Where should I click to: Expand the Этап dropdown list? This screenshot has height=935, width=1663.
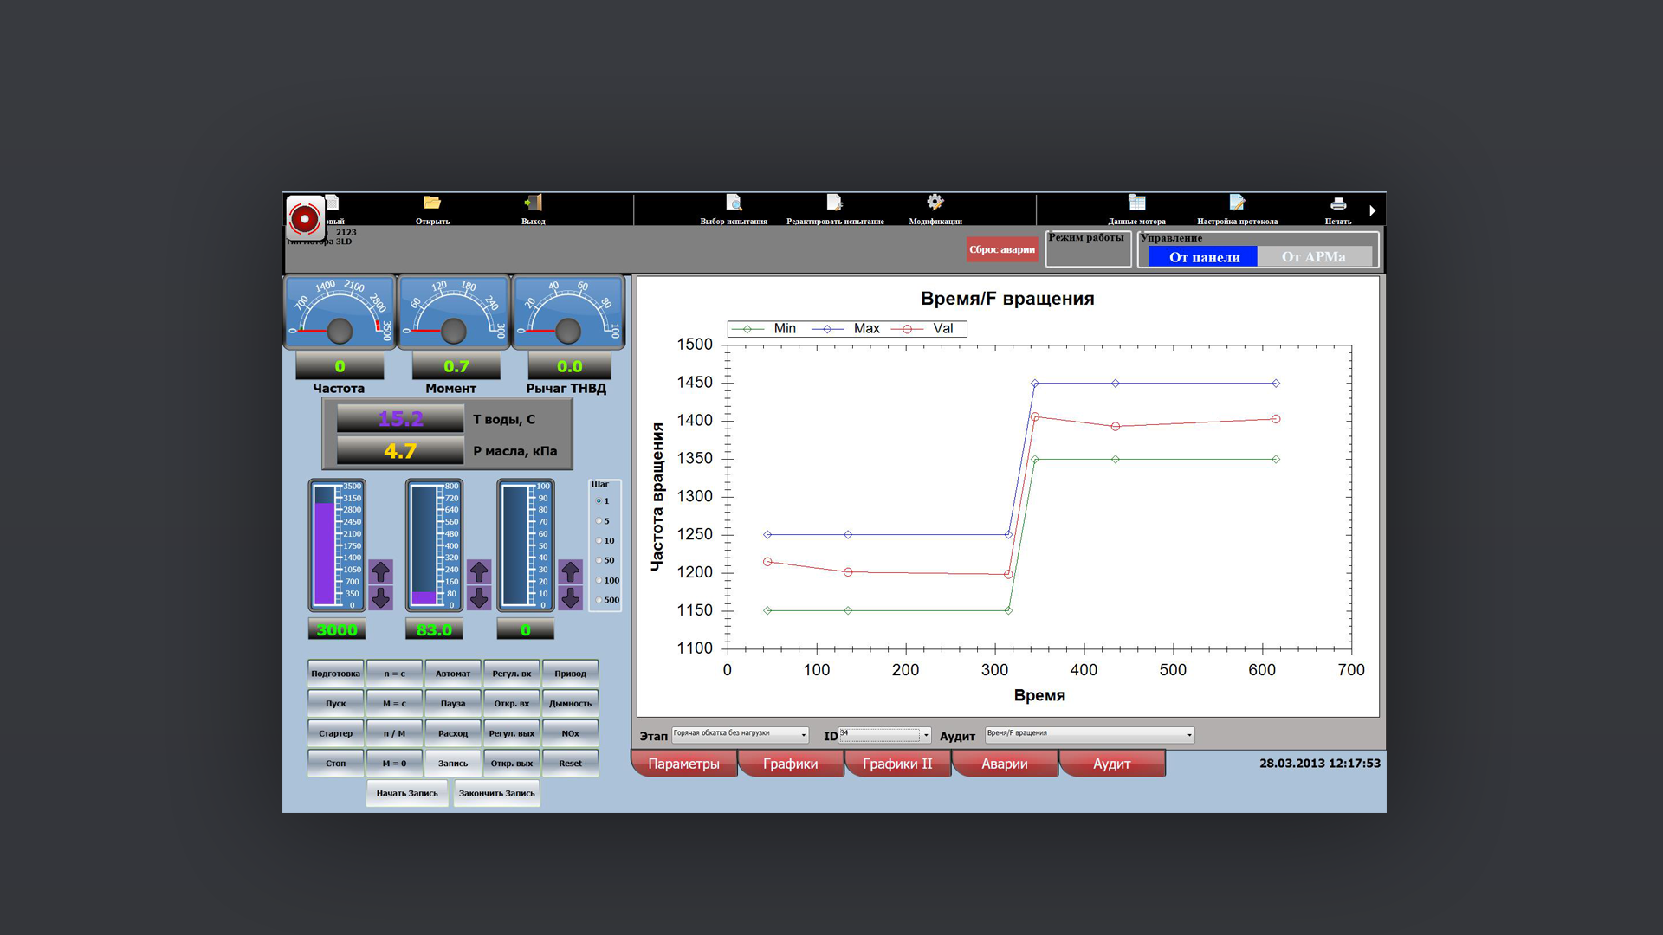(804, 735)
